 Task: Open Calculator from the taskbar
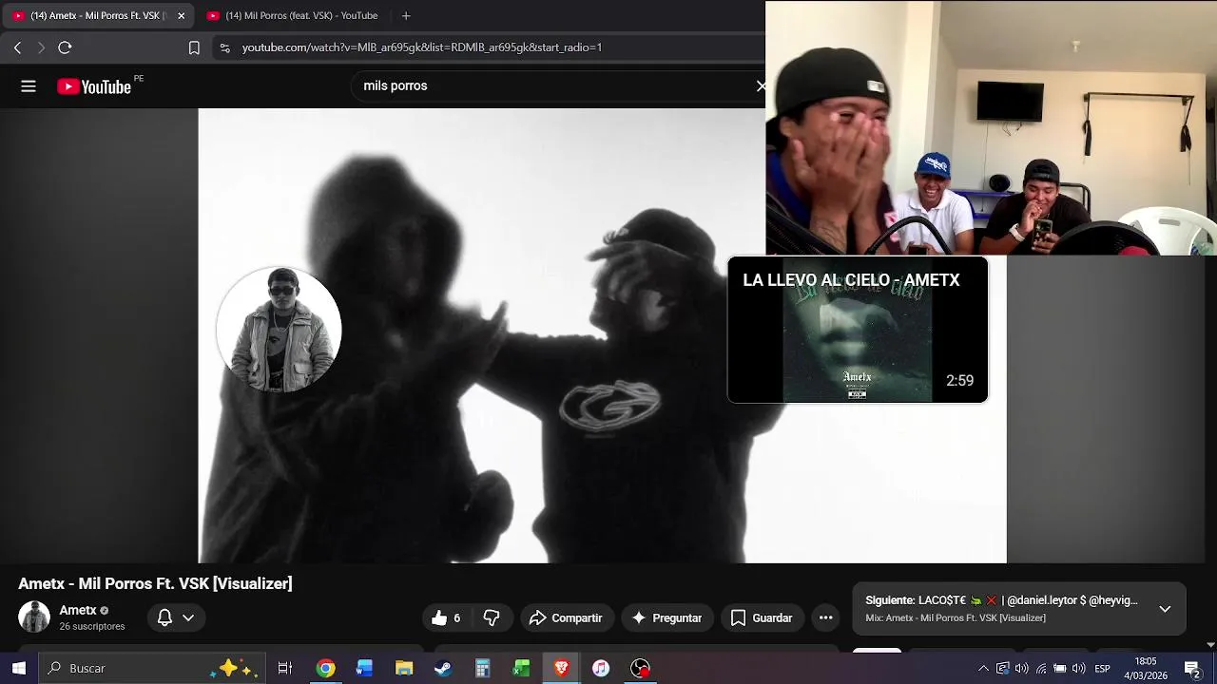[482, 668]
